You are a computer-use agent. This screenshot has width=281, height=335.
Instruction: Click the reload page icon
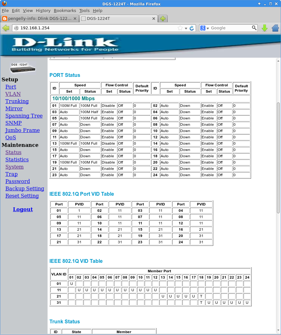pyautogui.click(x=192, y=28)
